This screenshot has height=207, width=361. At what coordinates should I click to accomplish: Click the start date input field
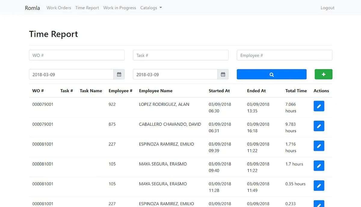tap(71, 74)
